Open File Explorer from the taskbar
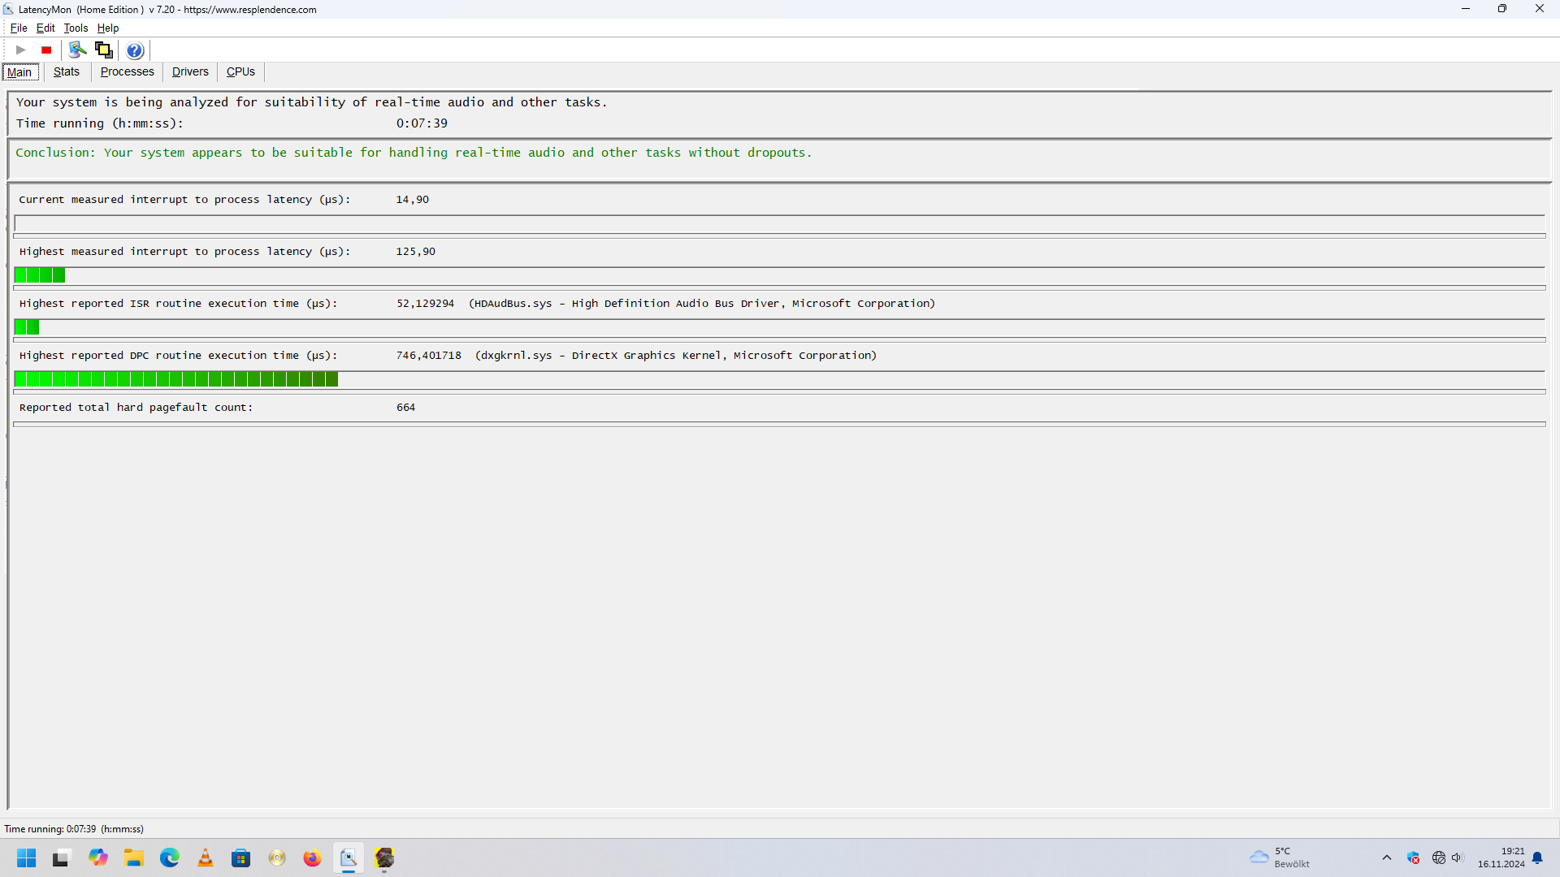This screenshot has width=1560, height=877. 134,858
